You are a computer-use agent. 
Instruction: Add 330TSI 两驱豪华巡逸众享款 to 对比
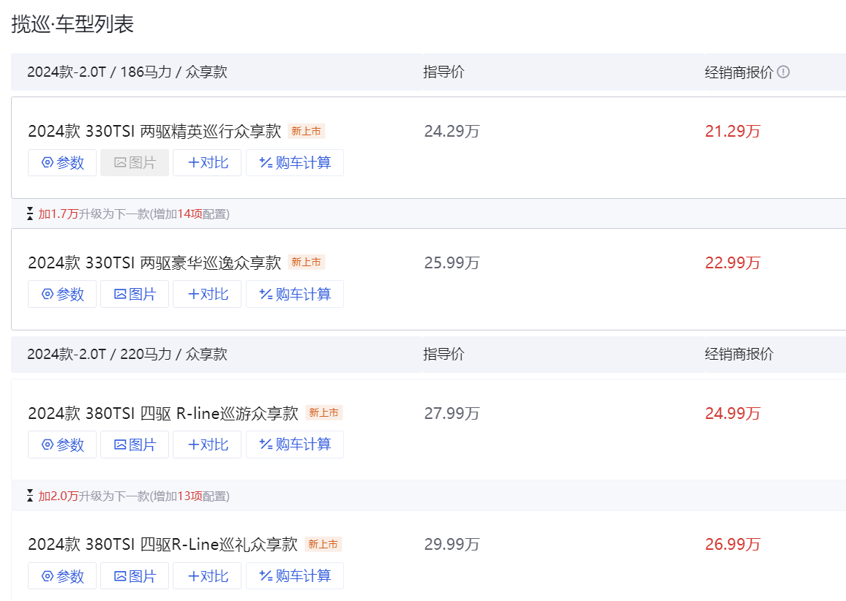207,294
